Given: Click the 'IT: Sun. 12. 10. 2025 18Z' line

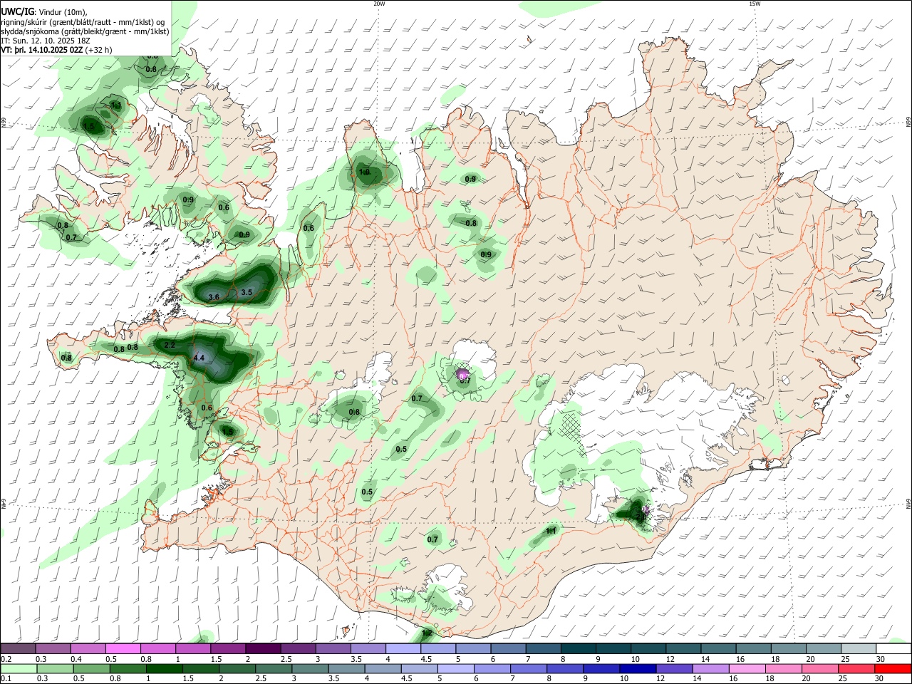Looking at the screenshot, I should pyautogui.click(x=46, y=41).
